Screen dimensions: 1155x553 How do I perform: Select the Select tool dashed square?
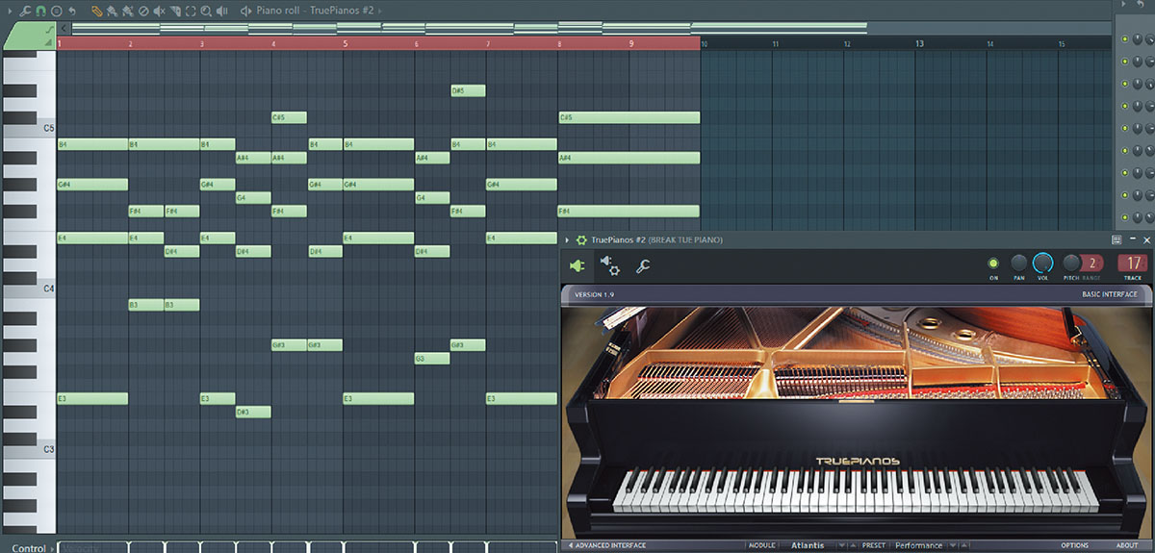[x=191, y=12]
